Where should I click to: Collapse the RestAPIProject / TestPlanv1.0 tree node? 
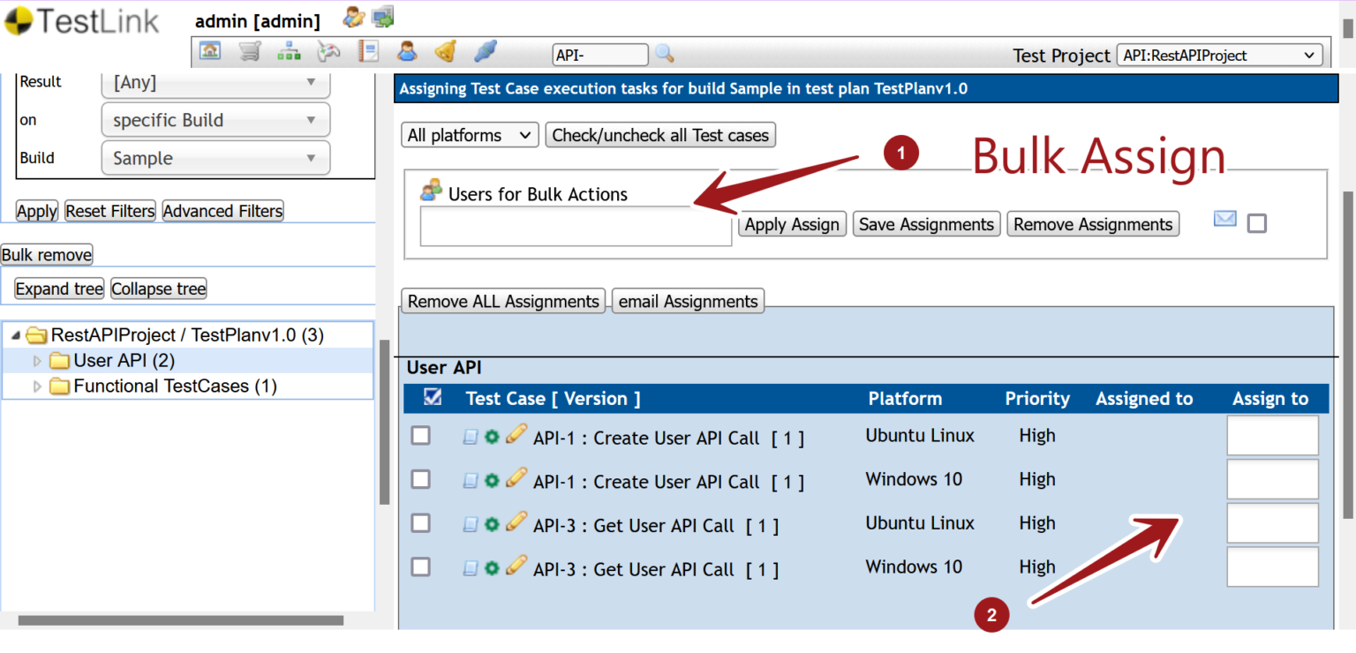(x=14, y=334)
